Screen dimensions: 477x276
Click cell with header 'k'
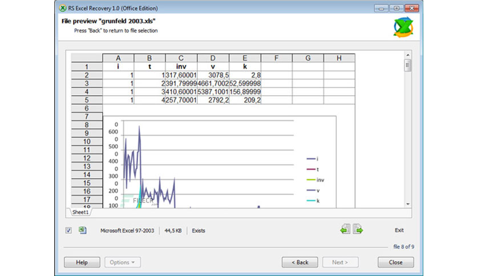245,67
